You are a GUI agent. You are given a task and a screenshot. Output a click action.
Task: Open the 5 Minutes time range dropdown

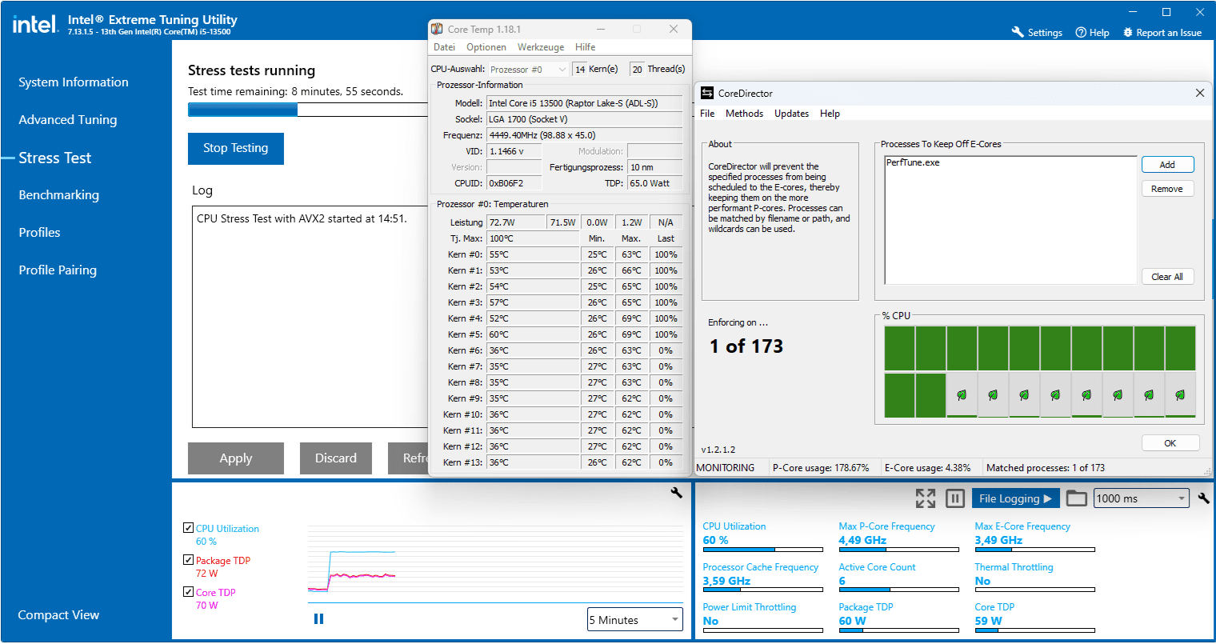pos(635,620)
